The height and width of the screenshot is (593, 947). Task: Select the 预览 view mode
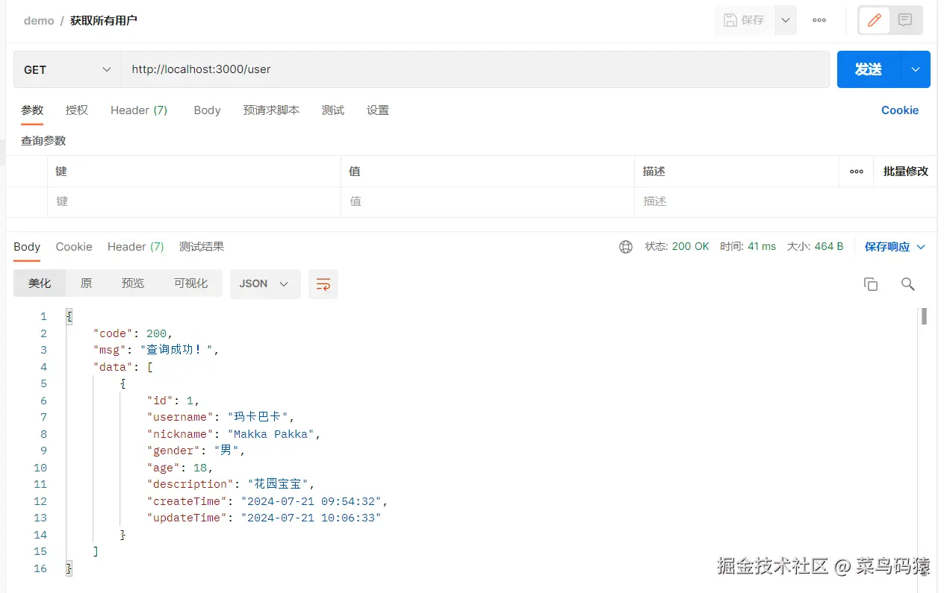(x=133, y=283)
